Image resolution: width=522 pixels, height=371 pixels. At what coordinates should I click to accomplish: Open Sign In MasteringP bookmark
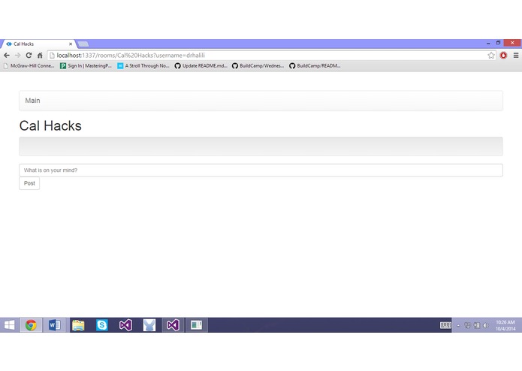point(86,66)
